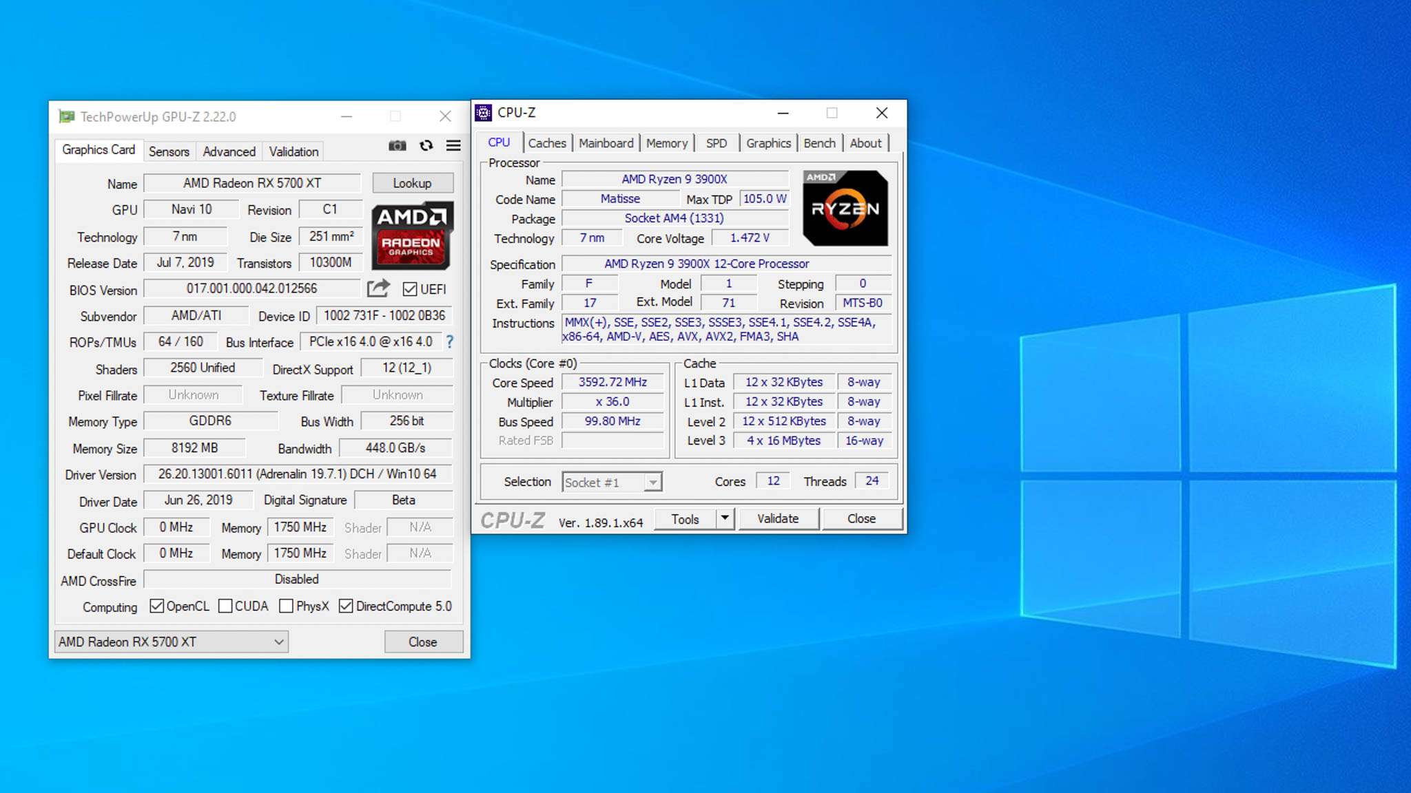Click the BIOS share/export arrow icon

tap(378, 288)
